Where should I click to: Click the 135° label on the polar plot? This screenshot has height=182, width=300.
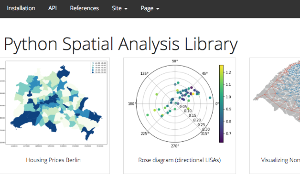click(144, 73)
